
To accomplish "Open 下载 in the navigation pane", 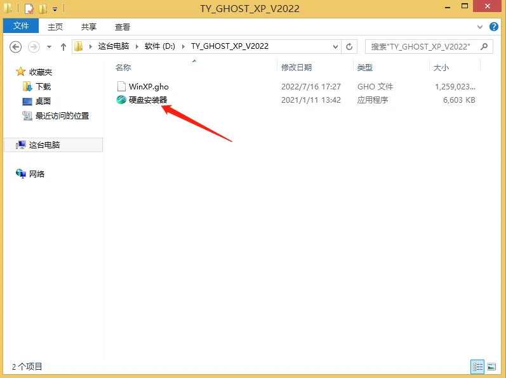I will pyautogui.click(x=43, y=86).
